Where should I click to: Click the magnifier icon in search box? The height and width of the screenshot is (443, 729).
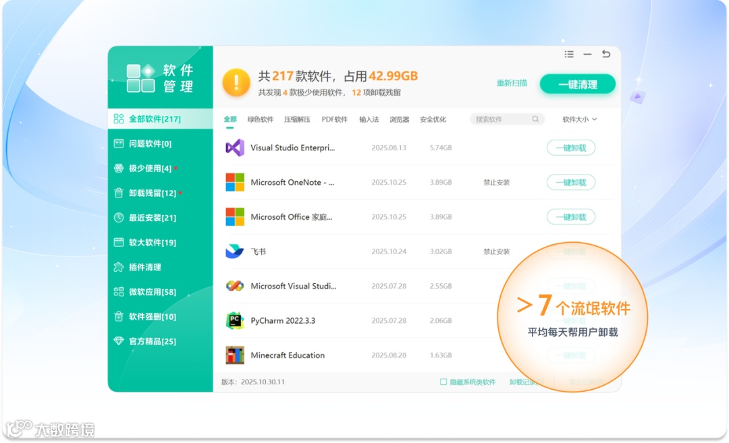pyautogui.click(x=535, y=119)
